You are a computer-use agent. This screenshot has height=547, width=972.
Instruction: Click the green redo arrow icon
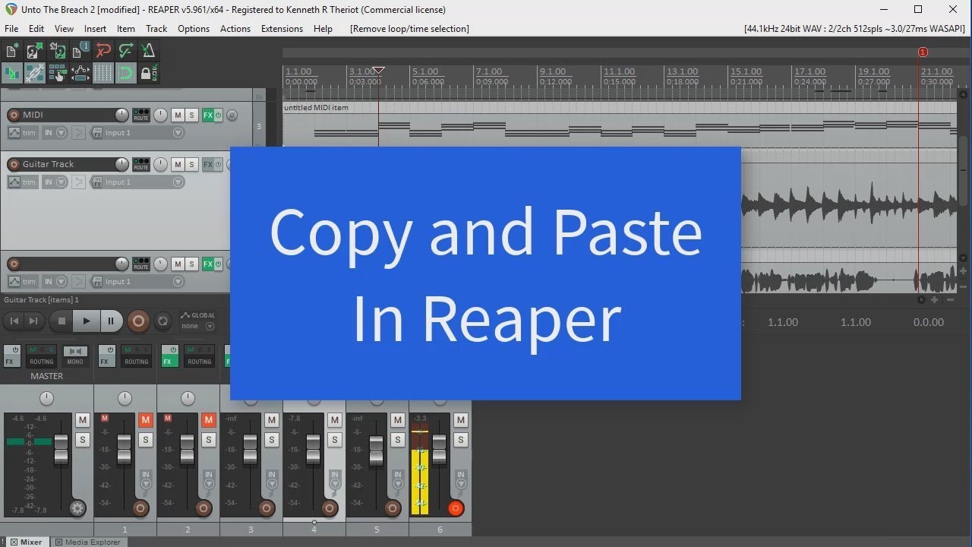click(x=126, y=51)
